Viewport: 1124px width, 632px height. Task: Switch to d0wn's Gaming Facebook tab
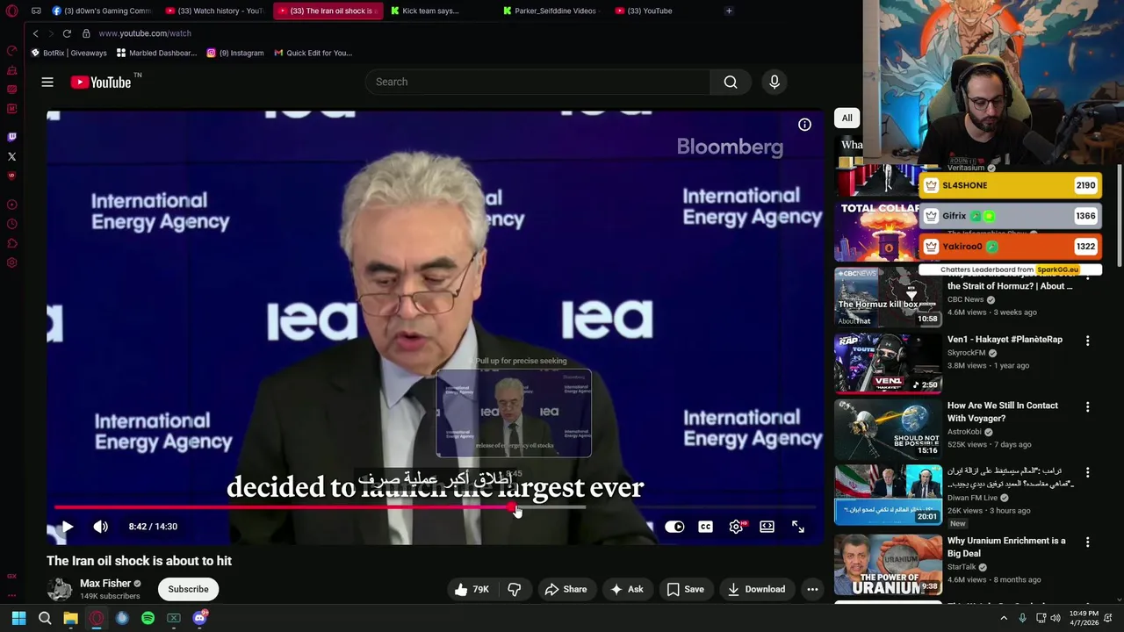[101, 11]
